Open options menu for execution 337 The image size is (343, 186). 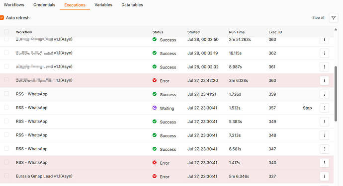[x=324, y=176]
